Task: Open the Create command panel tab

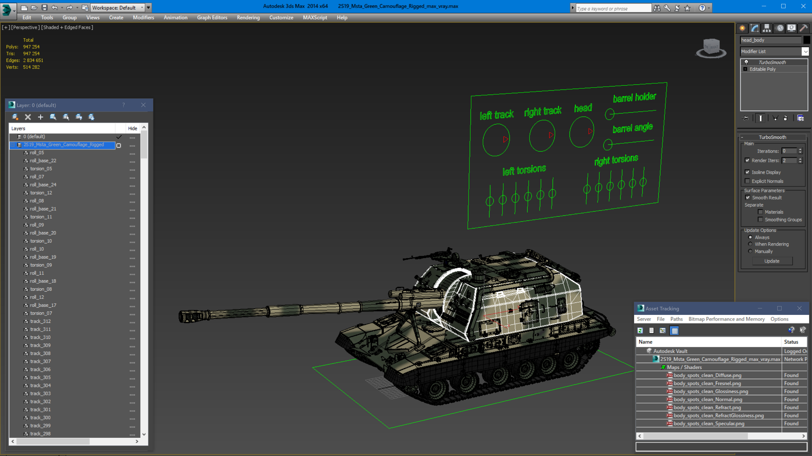Action: point(742,28)
